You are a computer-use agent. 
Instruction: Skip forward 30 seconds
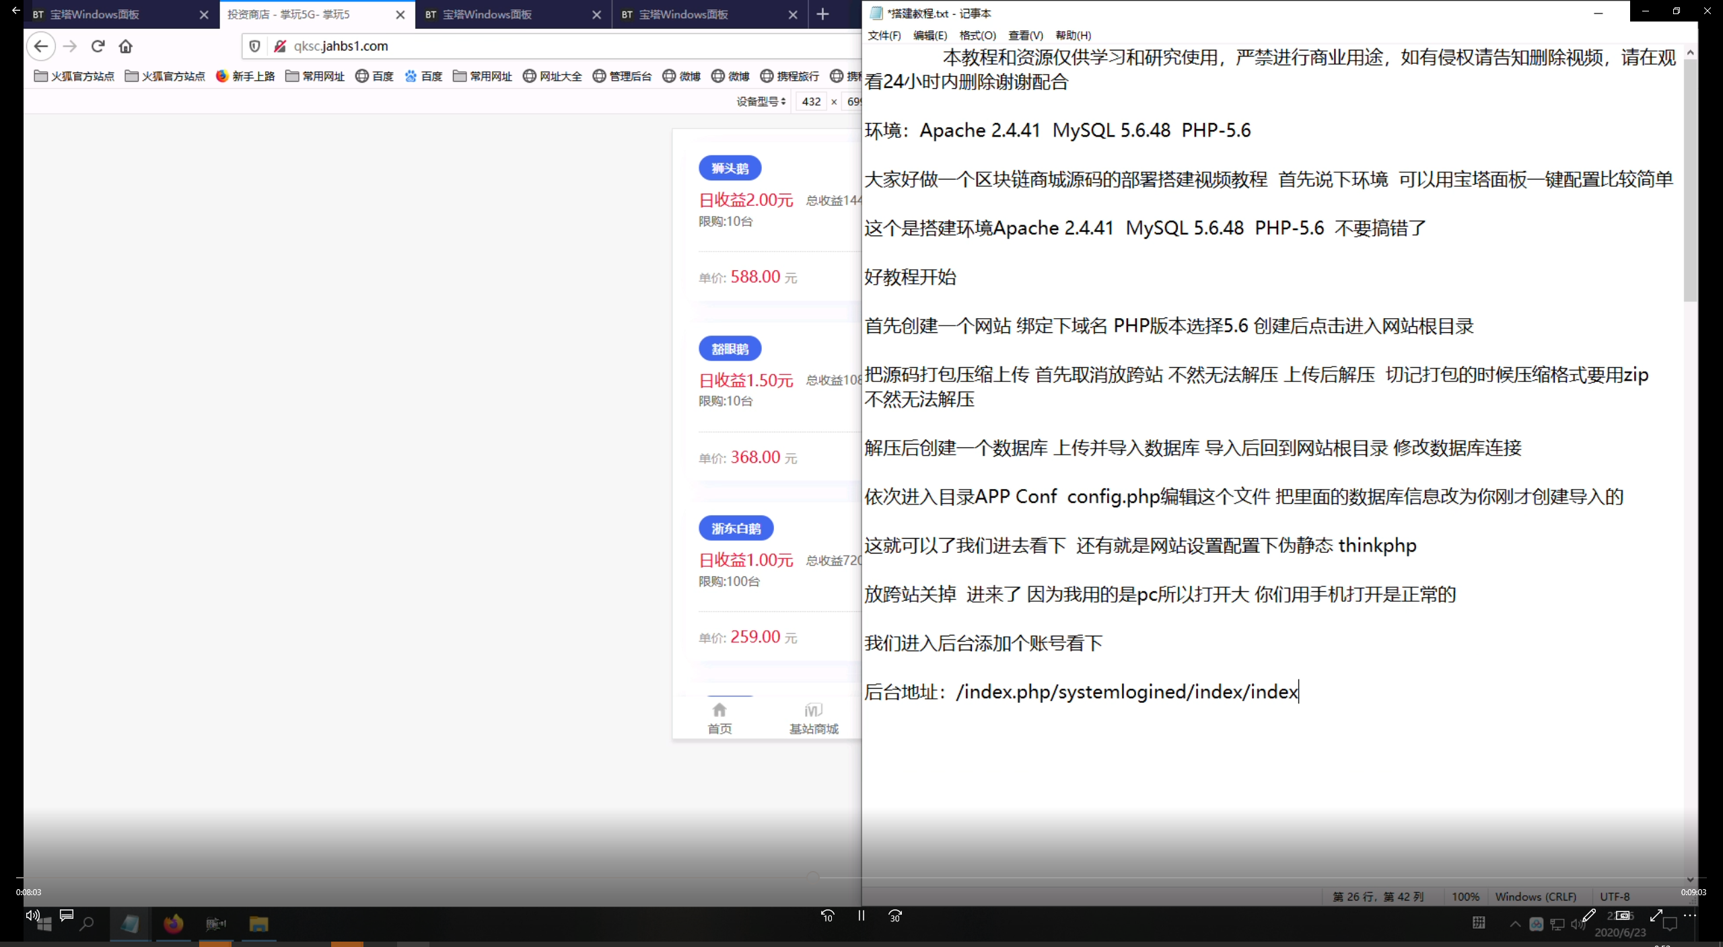(x=894, y=915)
